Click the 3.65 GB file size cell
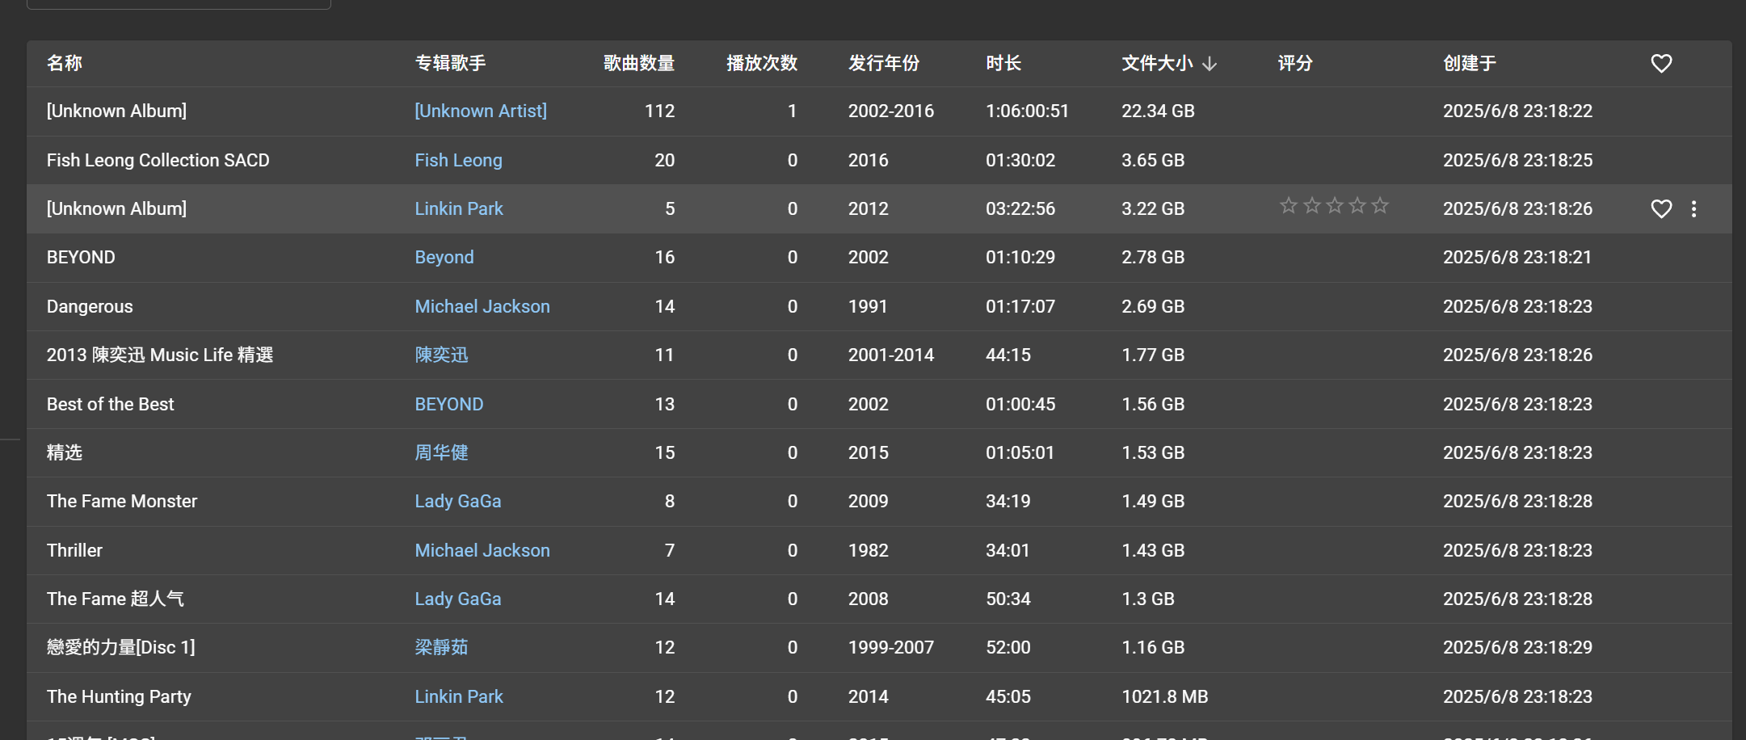This screenshot has height=740, width=1746. [x=1153, y=160]
